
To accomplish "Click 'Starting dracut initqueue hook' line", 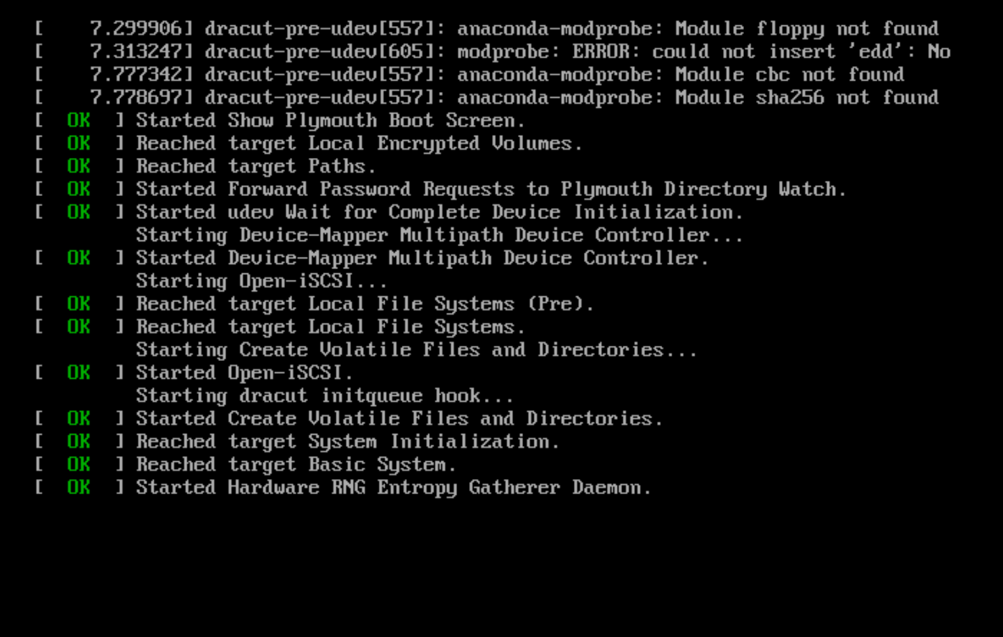I will click(324, 396).
